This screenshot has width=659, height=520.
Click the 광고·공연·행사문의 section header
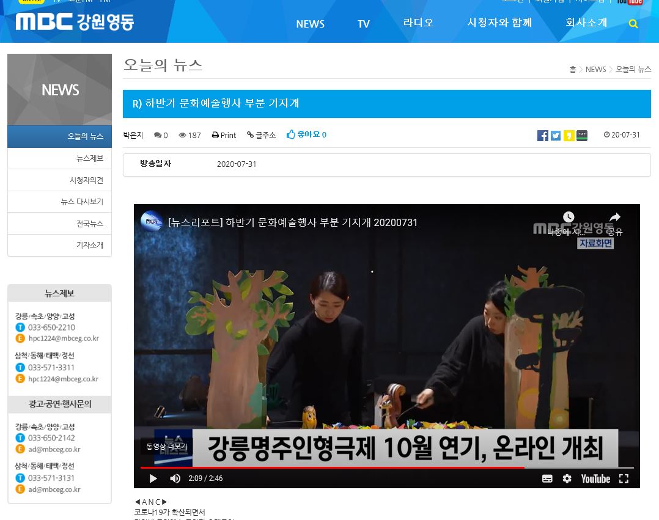pyautogui.click(x=60, y=404)
